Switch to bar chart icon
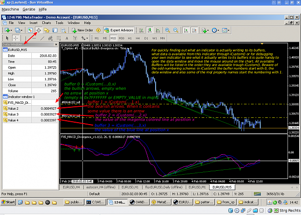301x215 pixels. pos(141,30)
